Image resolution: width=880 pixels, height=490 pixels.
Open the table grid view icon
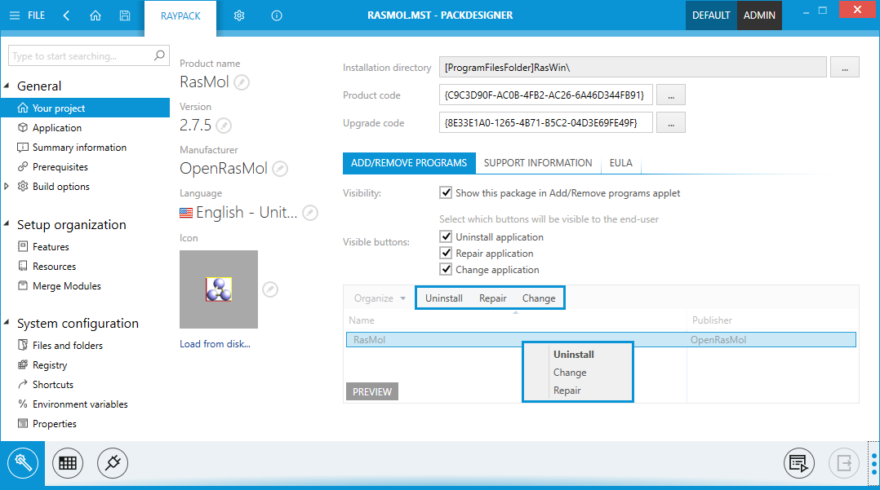point(67,463)
